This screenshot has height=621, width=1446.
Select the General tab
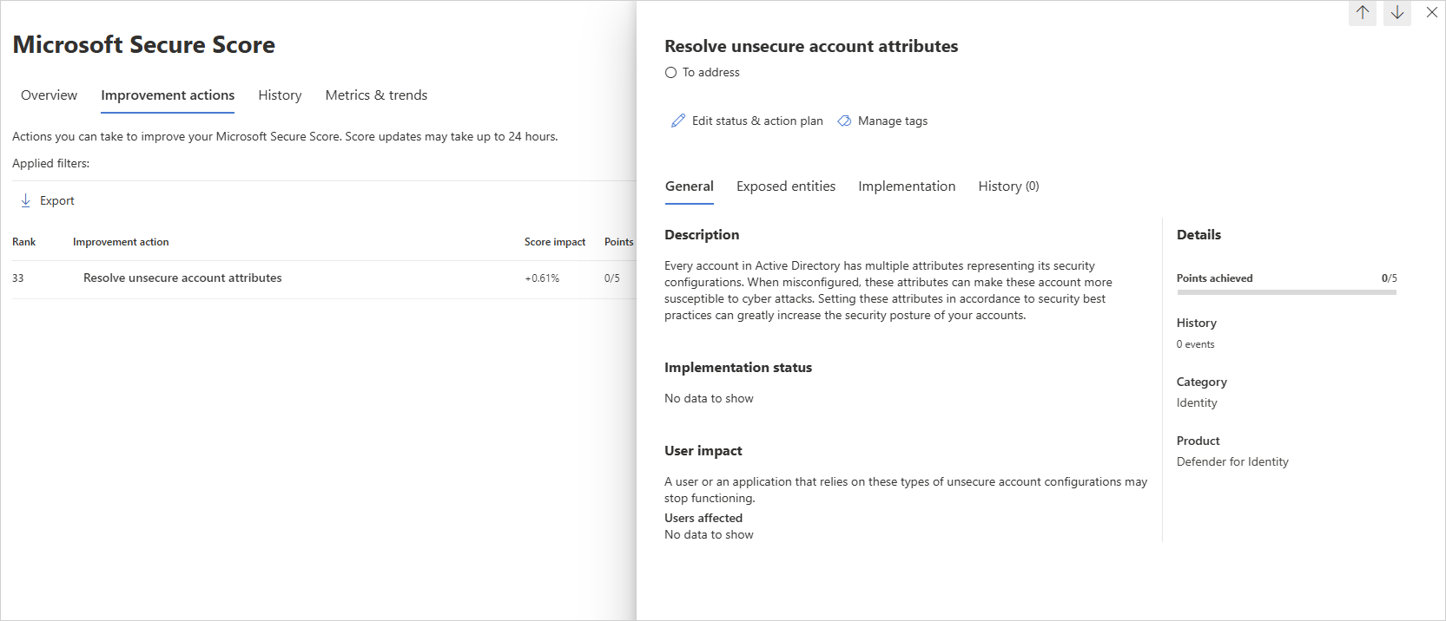tap(690, 186)
